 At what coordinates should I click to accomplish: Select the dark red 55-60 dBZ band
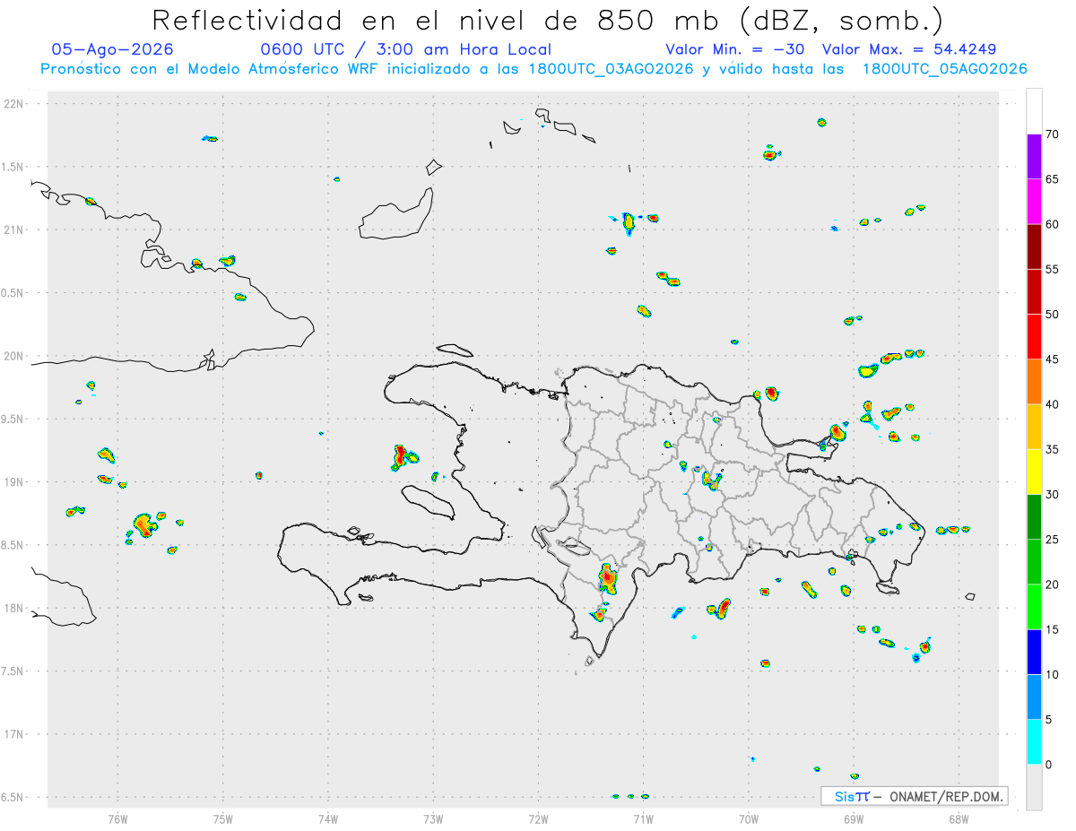pyautogui.click(x=1034, y=247)
